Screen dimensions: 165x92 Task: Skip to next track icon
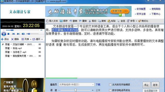point(18,34)
